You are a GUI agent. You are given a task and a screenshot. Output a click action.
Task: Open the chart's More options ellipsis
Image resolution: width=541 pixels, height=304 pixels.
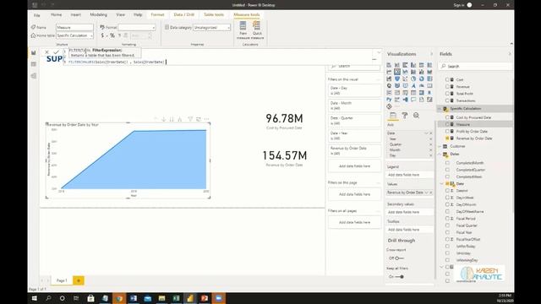coord(206,119)
